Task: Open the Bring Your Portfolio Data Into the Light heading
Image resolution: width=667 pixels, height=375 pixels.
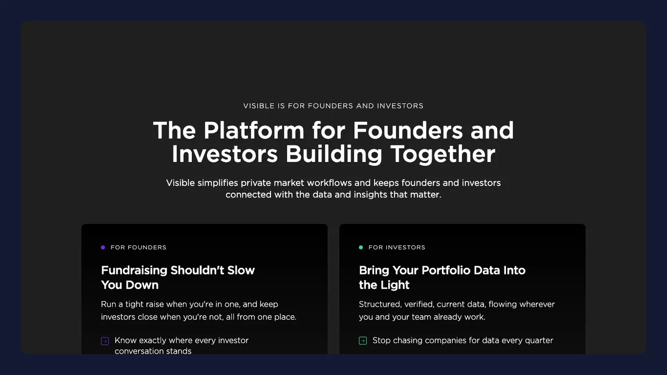Action: coord(442,278)
